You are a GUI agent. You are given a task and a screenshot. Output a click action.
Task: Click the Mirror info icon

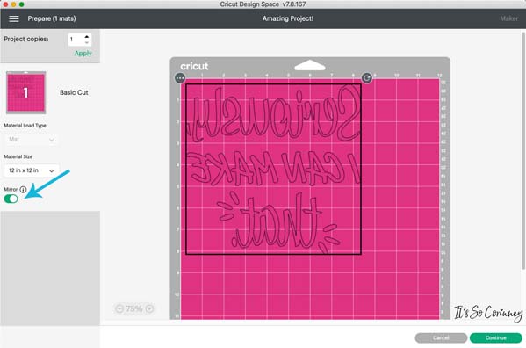coord(23,190)
